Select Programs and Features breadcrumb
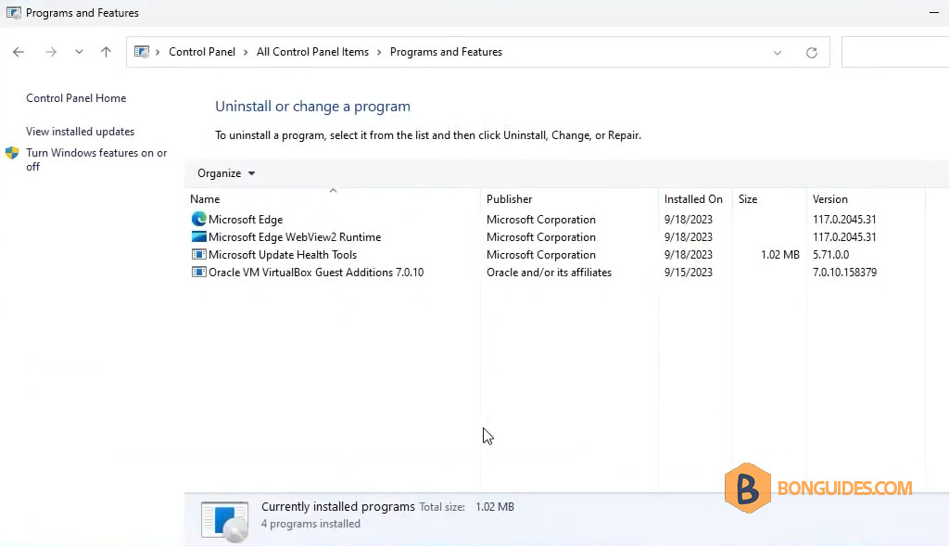949x546 pixels. (x=446, y=52)
